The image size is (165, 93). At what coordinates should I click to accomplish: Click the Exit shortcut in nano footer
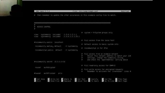(38, 81)
